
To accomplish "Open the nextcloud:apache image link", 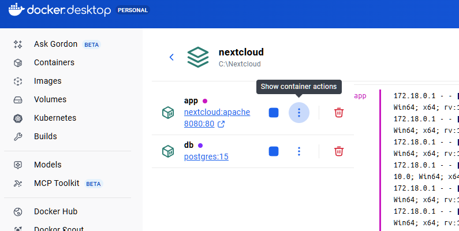I will click(217, 112).
